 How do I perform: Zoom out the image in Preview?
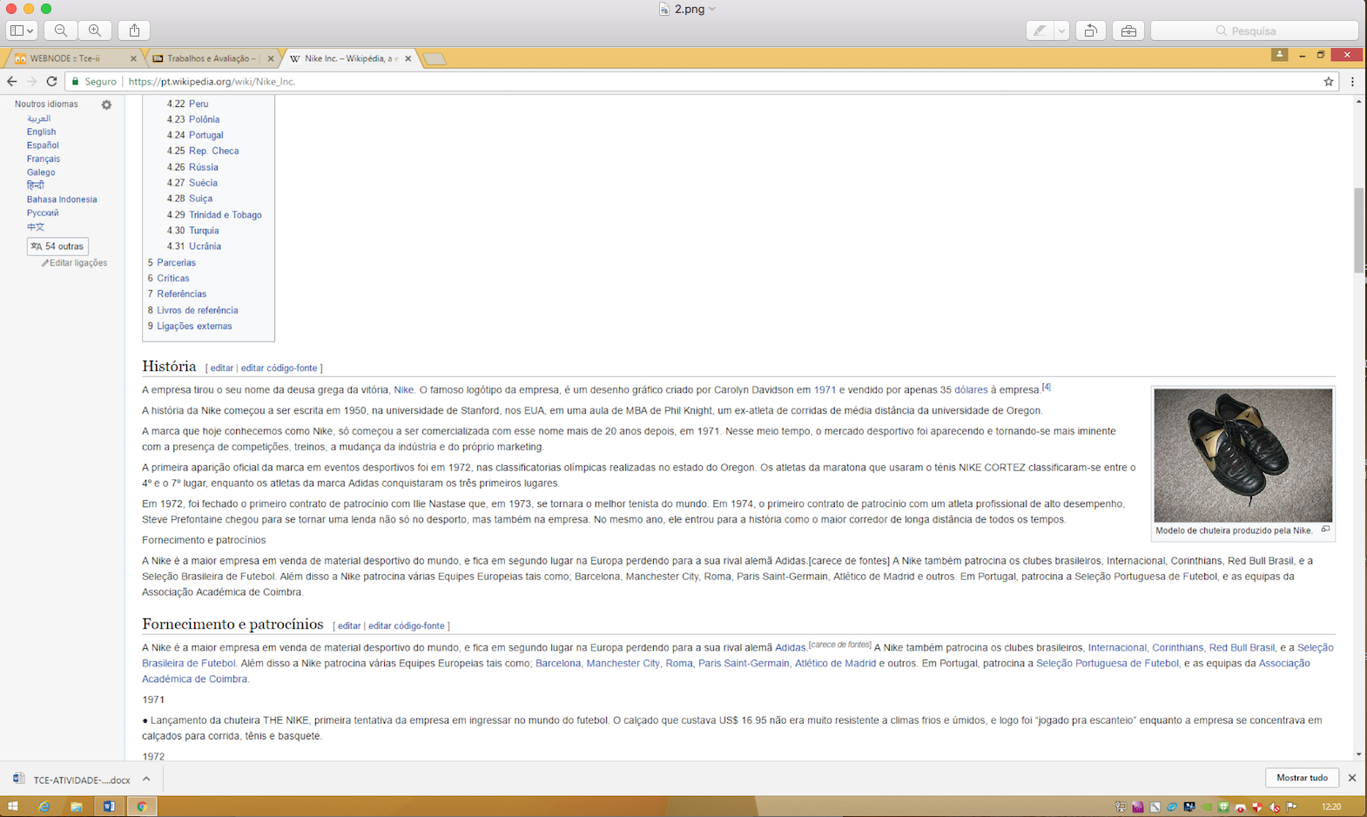point(61,30)
